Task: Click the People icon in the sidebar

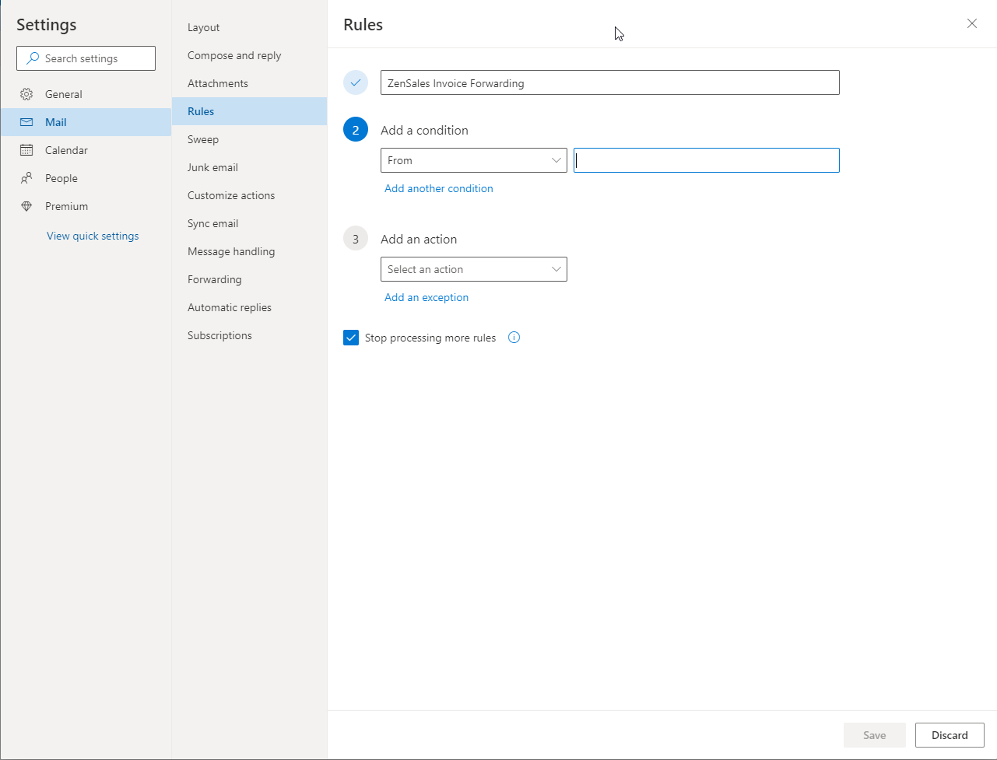Action: [x=26, y=178]
